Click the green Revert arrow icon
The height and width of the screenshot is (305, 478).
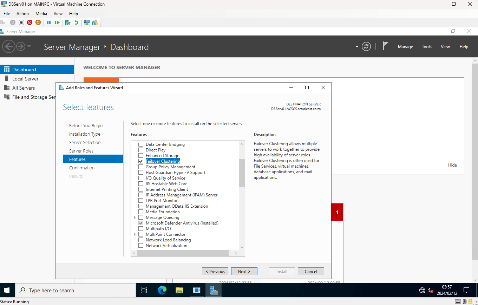pos(76,22)
